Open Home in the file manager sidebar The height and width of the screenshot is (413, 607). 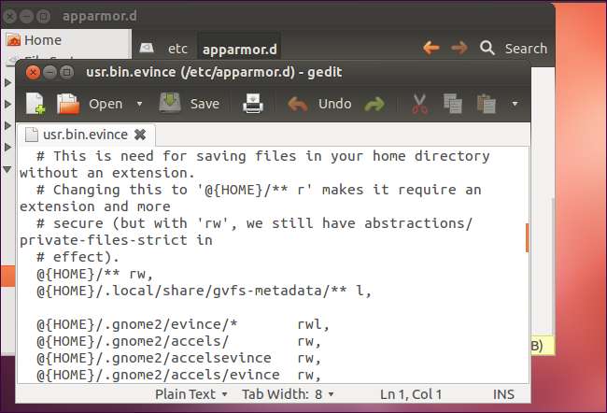(42, 40)
